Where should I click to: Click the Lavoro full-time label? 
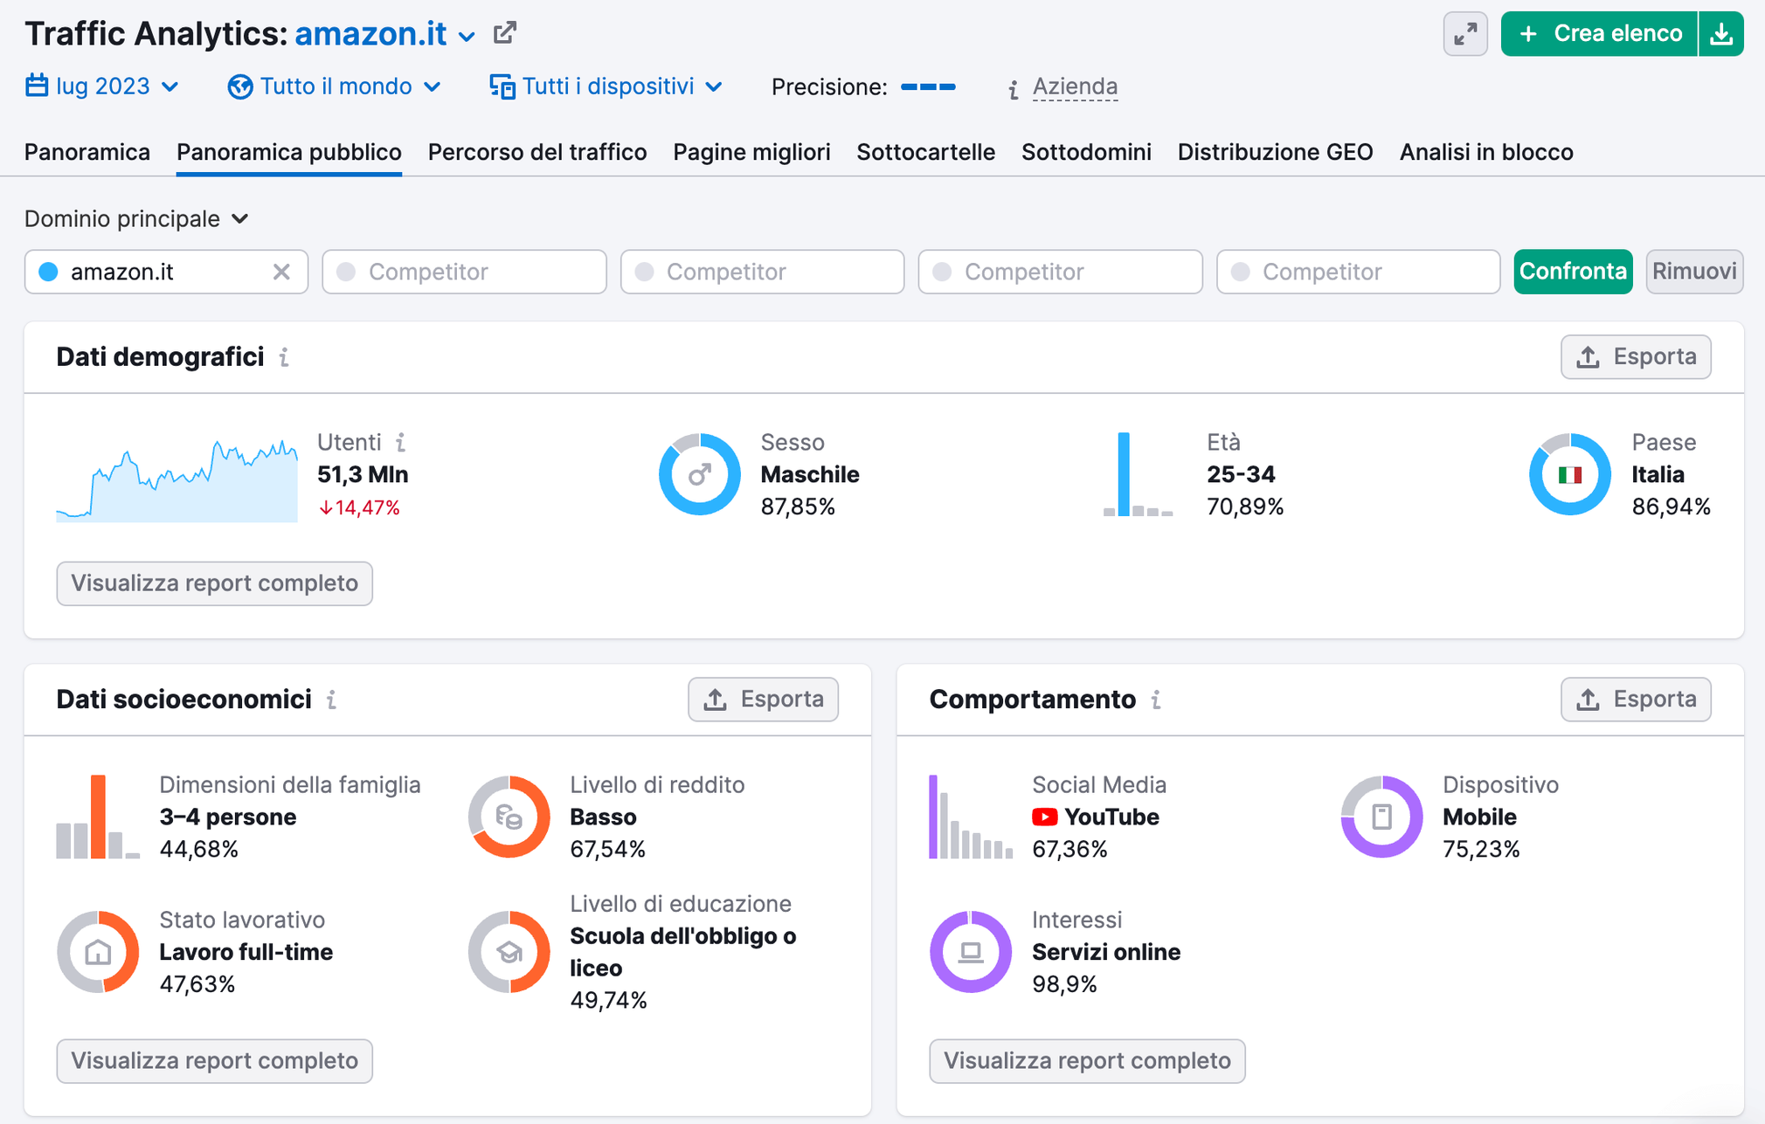click(x=246, y=952)
